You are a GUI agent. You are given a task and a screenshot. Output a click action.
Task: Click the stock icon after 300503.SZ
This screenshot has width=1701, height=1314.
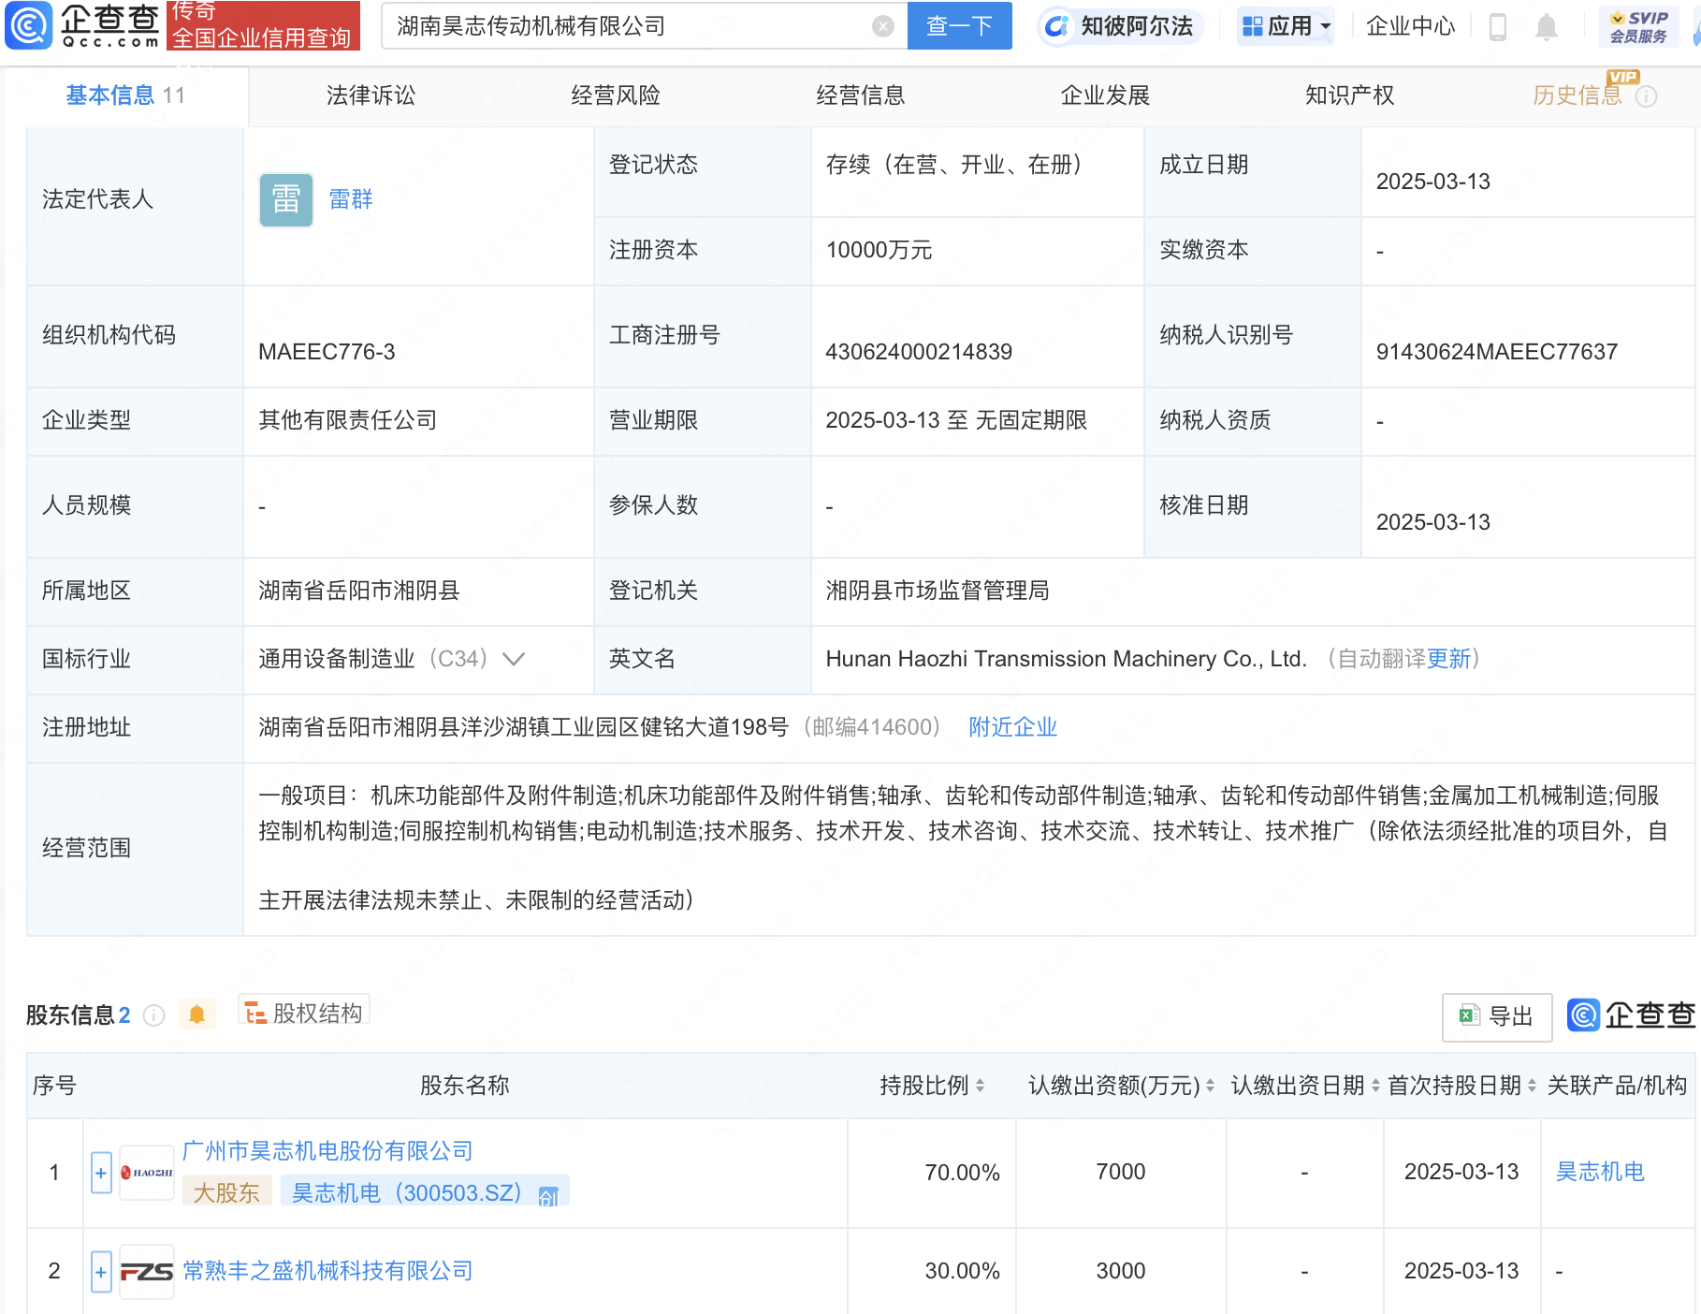[548, 1195]
